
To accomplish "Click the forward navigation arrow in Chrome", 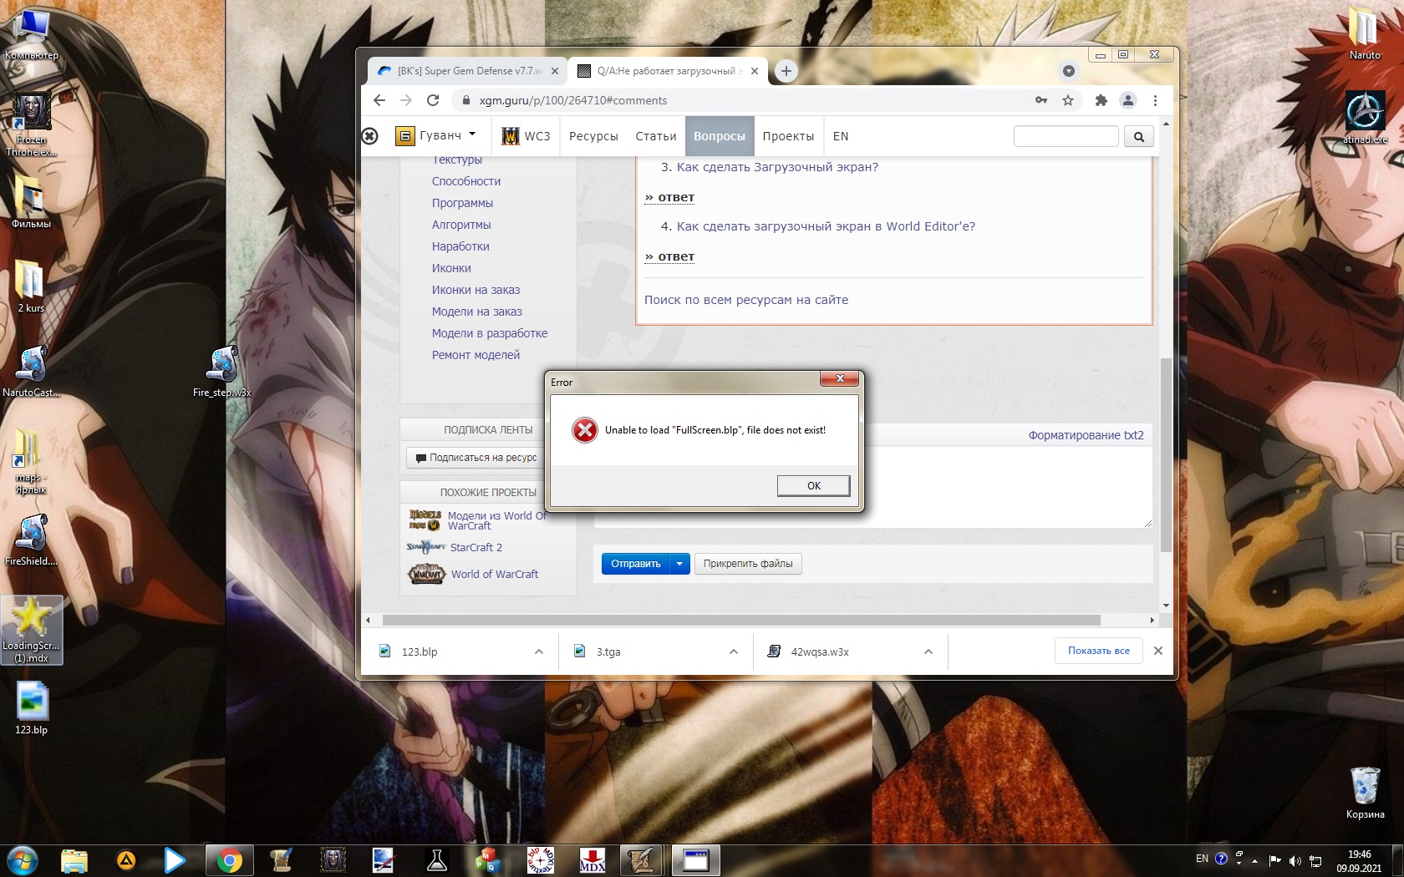I will (406, 100).
